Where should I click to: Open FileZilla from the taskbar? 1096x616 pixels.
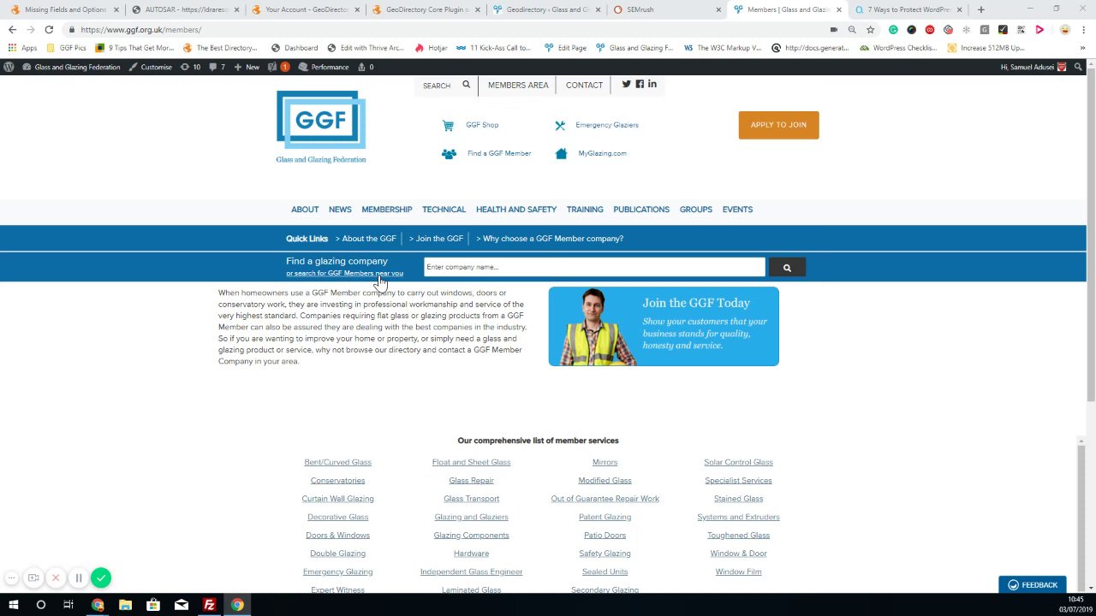[209, 605]
